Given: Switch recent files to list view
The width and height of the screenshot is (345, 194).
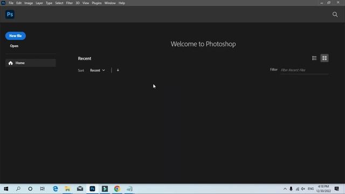Looking at the screenshot, I should tap(314, 58).
